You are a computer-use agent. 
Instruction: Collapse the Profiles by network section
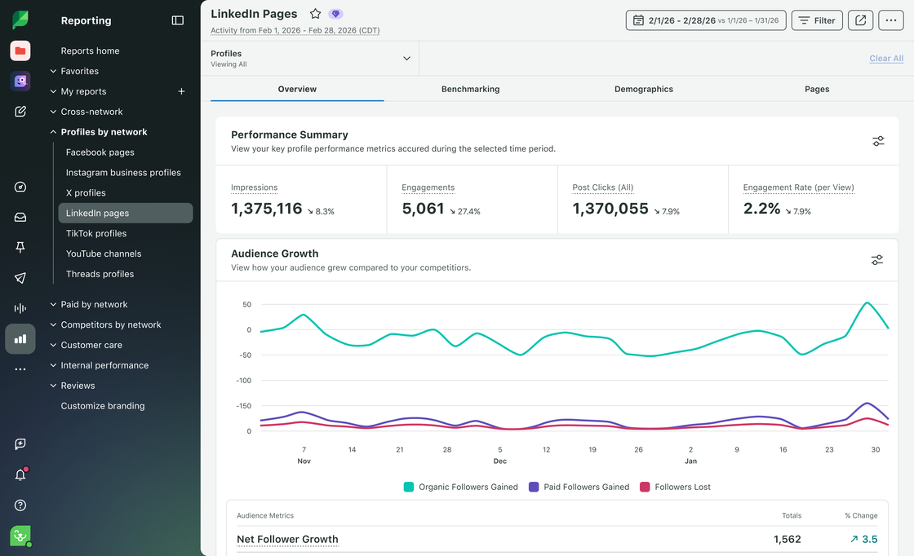point(99,132)
